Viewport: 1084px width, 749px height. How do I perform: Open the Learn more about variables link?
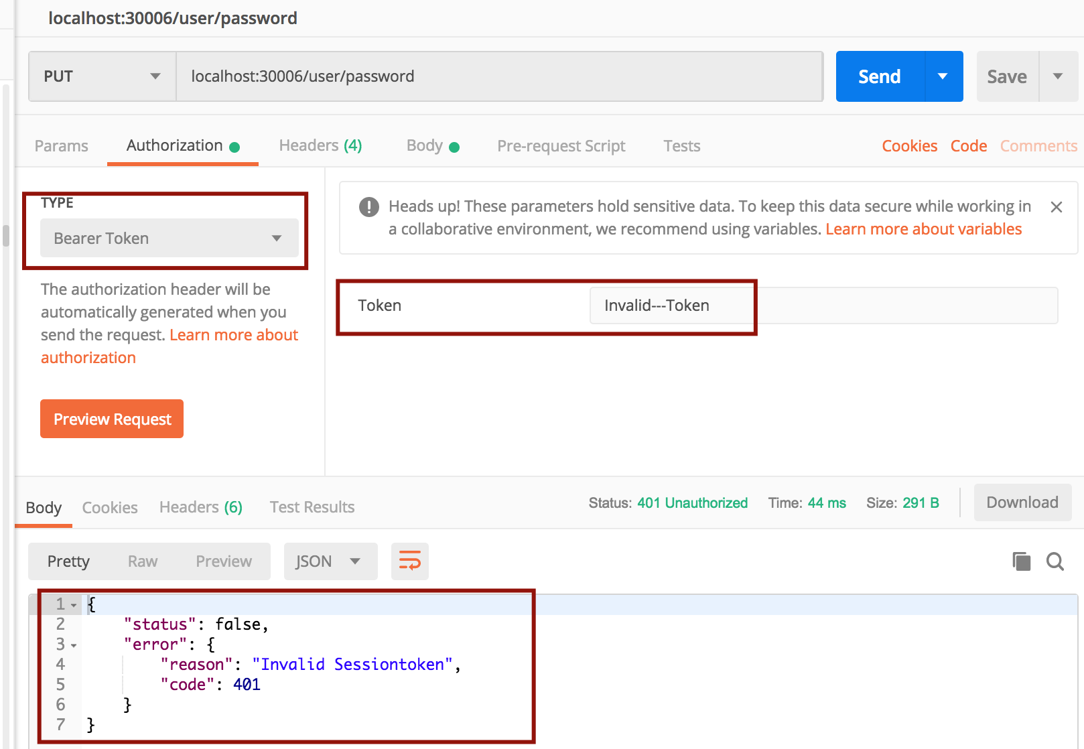click(x=923, y=228)
